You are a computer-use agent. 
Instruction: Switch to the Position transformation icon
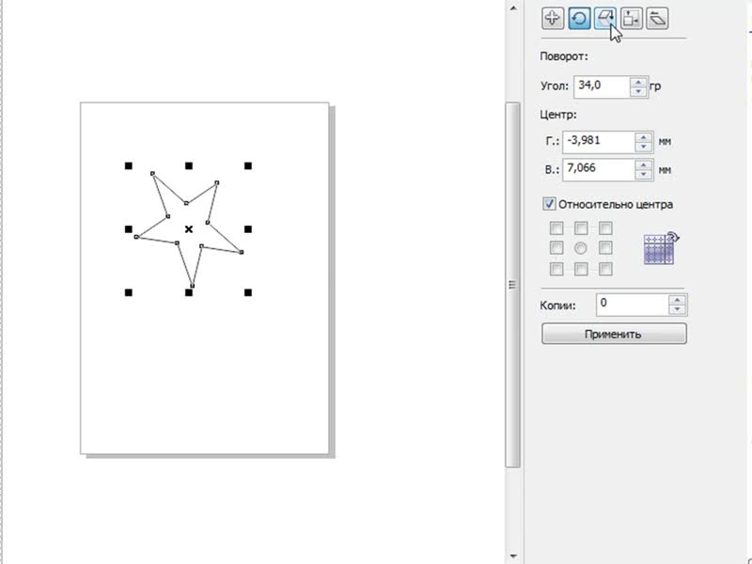click(x=553, y=19)
